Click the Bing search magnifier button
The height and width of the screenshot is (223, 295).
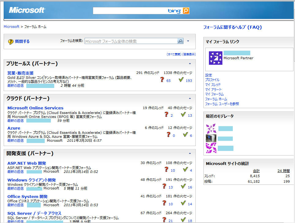click(x=186, y=11)
